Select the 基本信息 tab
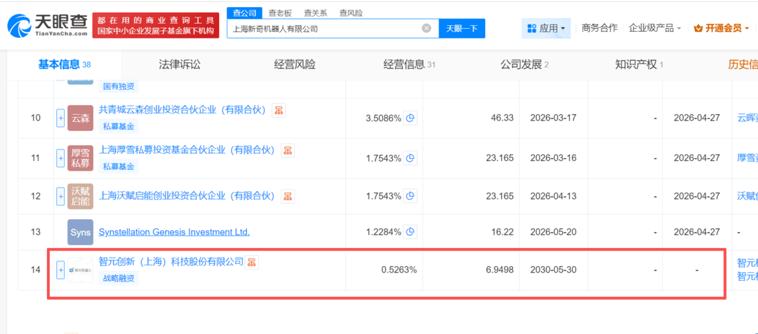758x334 pixels. click(x=65, y=64)
